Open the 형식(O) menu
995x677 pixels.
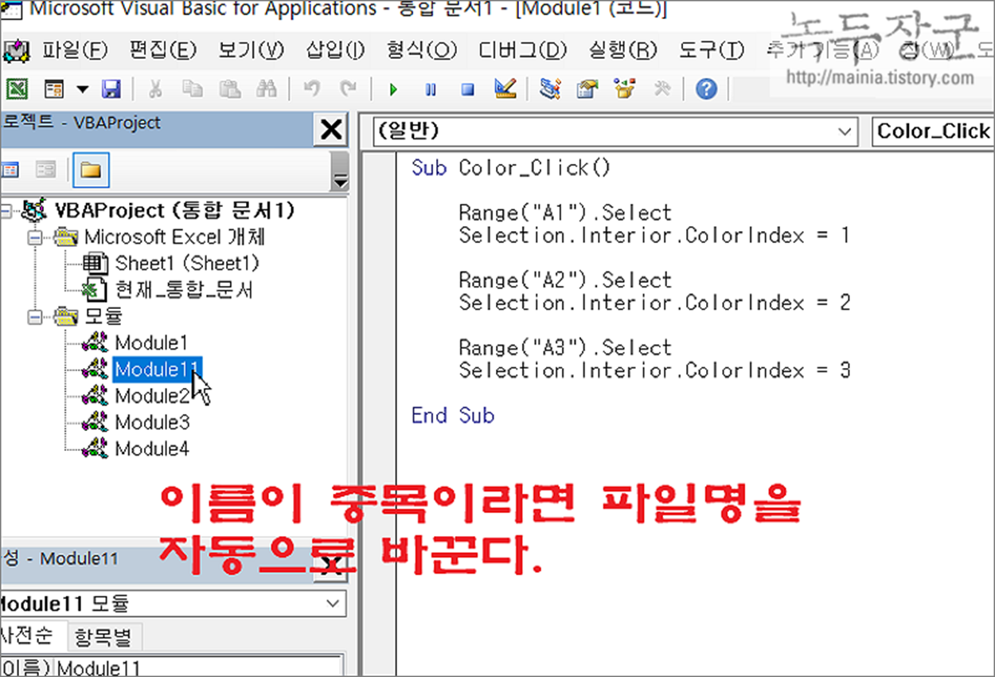pyautogui.click(x=422, y=50)
